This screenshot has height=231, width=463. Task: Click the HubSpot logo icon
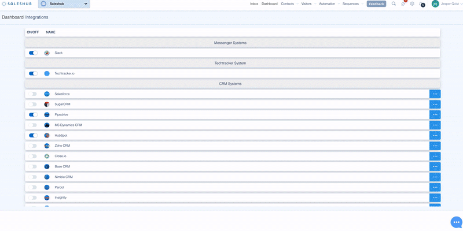pyautogui.click(x=47, y=136)
